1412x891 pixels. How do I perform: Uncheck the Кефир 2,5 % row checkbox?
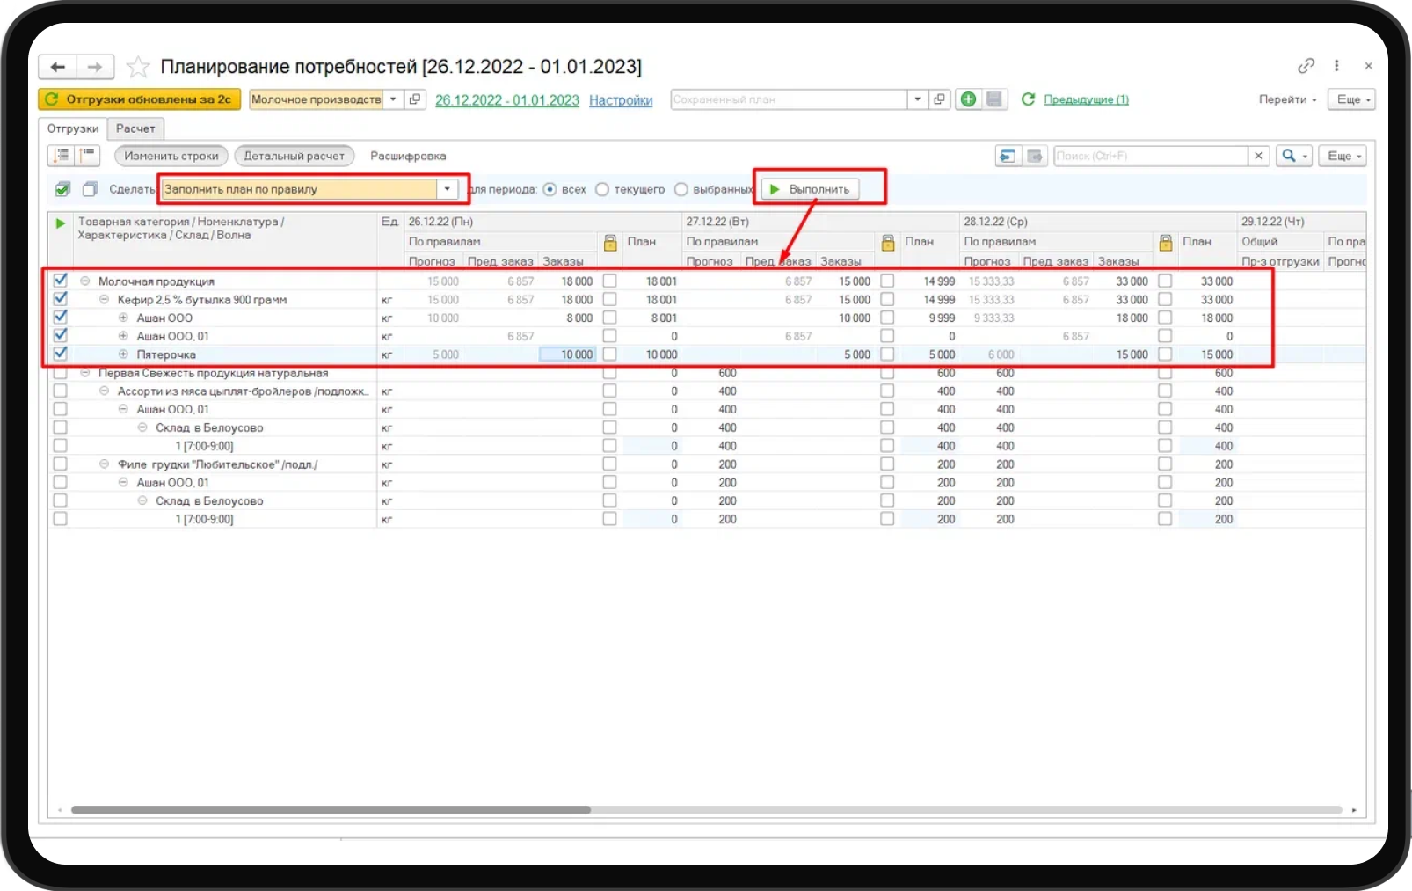coord(61,299)
